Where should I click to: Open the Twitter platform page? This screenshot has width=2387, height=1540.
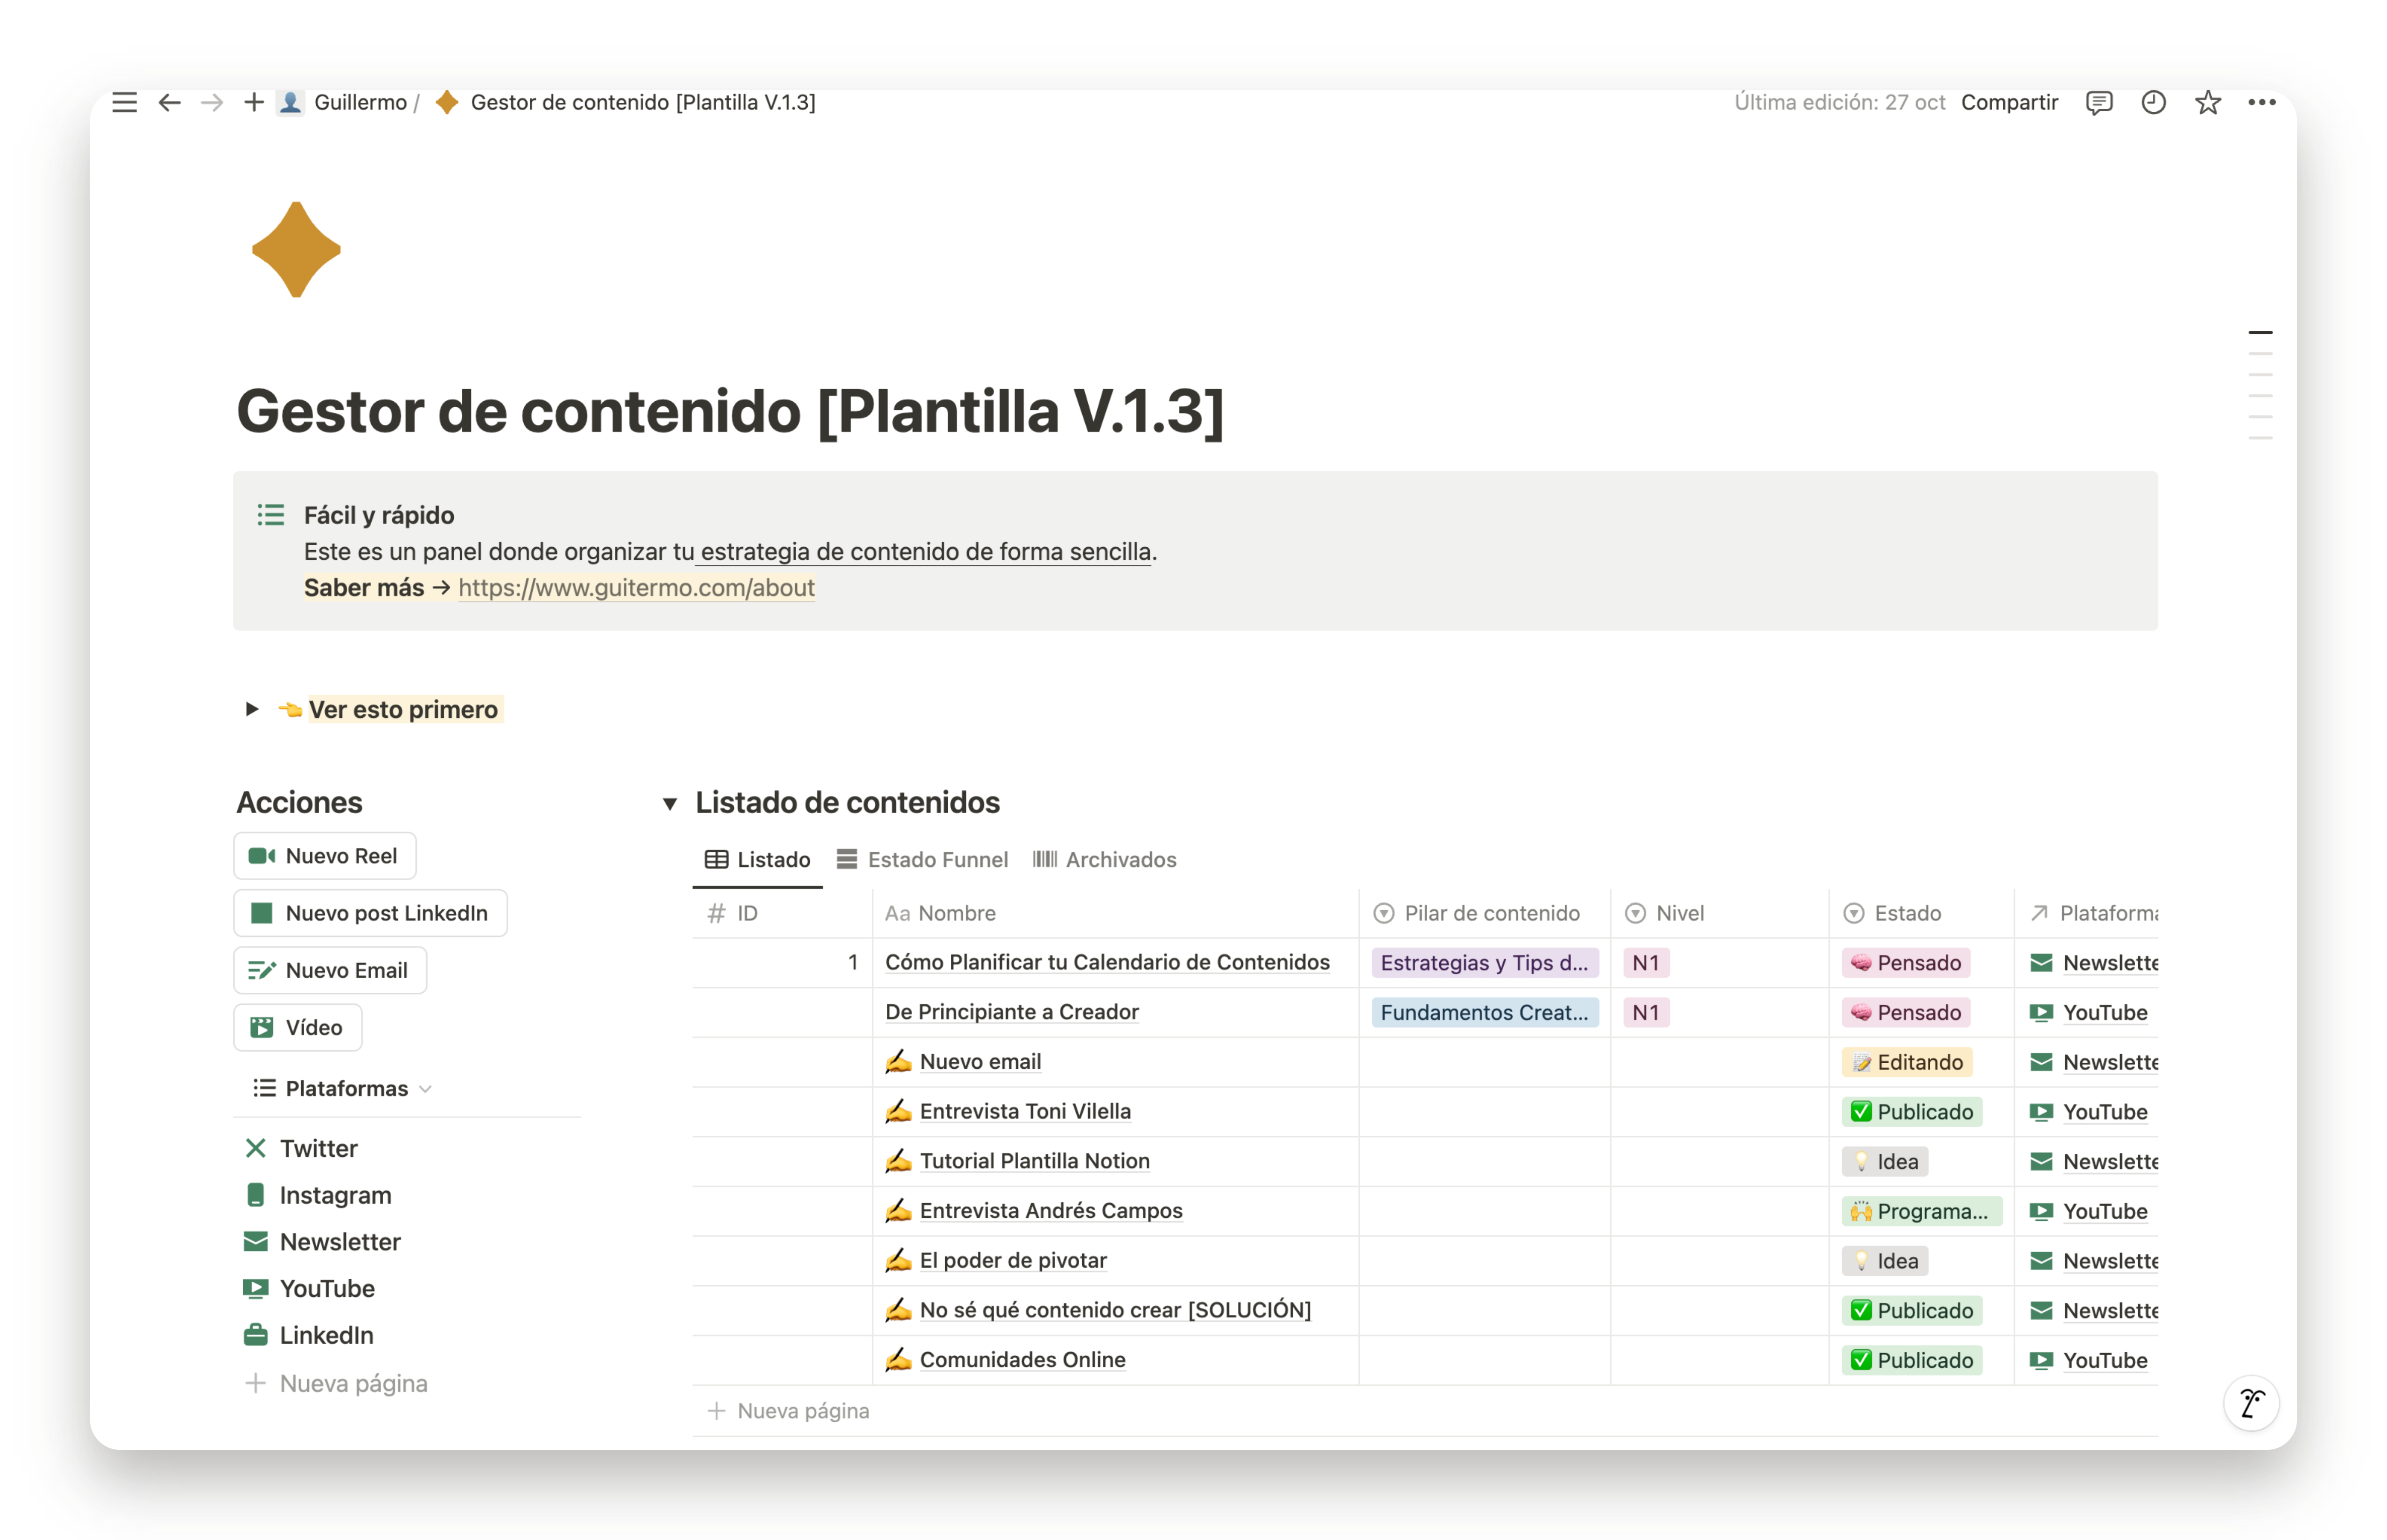tap(318, 1148)
